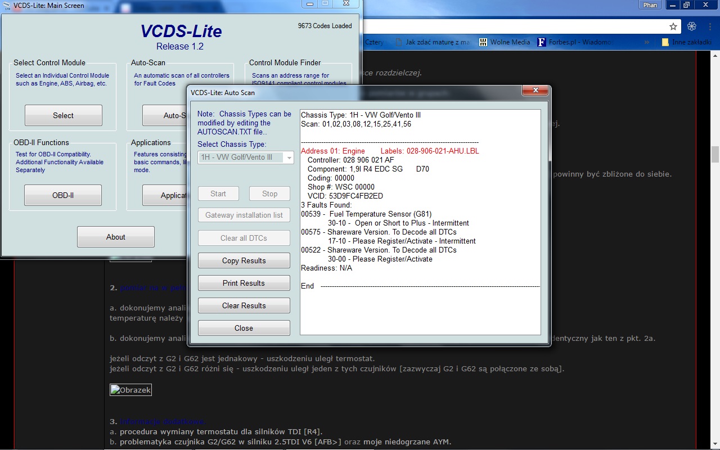Select fault '00539 - Fuel Temperature Sensor (G81)'
Screen dimensions: 720x450
[x=366, y=214]
